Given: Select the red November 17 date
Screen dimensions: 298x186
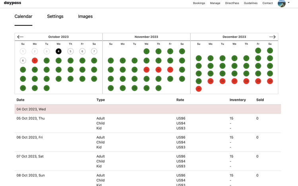Looking at the screenshot, I should [x=170, y=70].
